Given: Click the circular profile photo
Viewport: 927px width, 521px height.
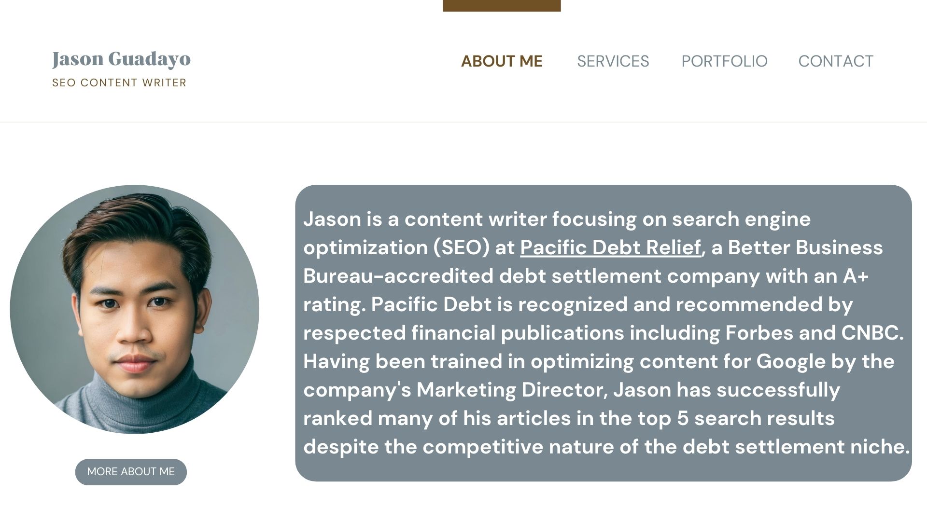Looking at the screenshot, I should pos(134,309).
